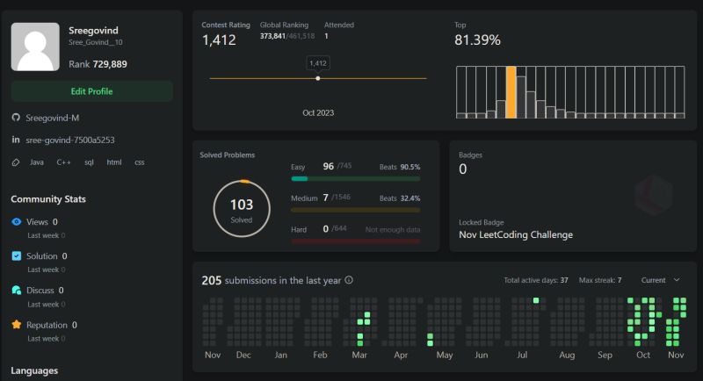Click the Community Stats heading
This screenshot has height=381, width=703.
48,199
